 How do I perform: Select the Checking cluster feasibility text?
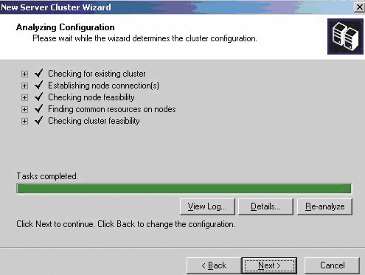coord(94,121)
